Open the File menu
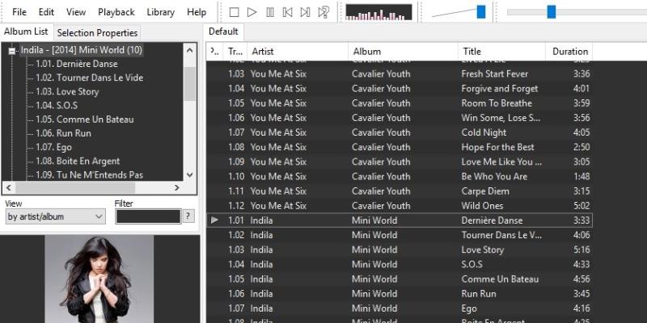Image resolution: width=647 pixels, height=323 pixels. (19, 12)
